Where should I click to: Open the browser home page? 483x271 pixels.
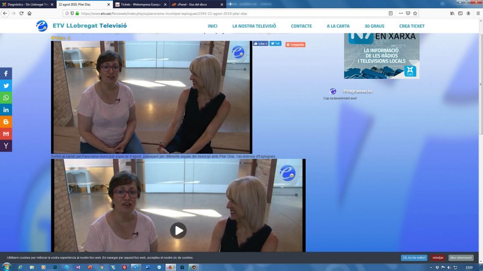coord(29,13)
